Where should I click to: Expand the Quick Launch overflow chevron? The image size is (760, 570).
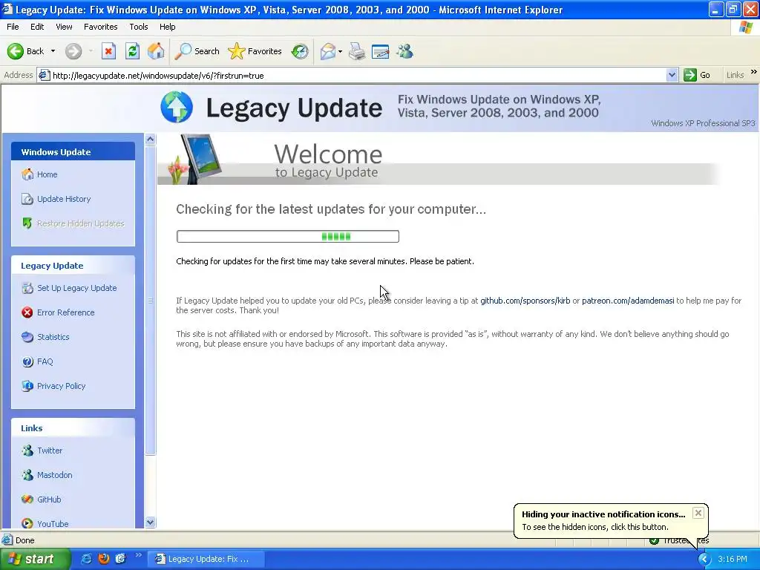pos(137,555)
